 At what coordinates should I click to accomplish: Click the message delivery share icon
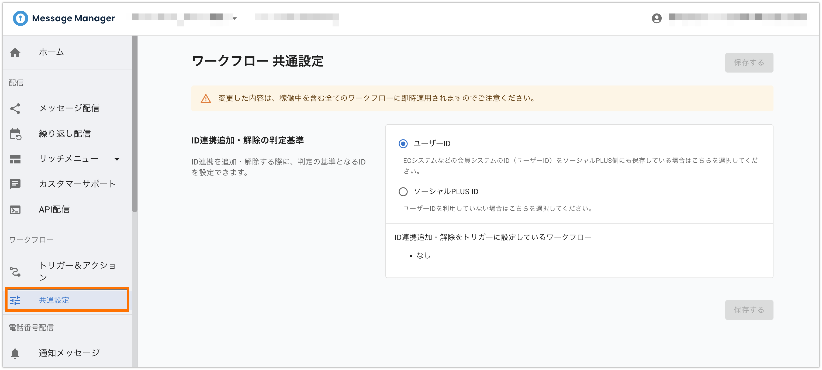click(x=15, y=108)
